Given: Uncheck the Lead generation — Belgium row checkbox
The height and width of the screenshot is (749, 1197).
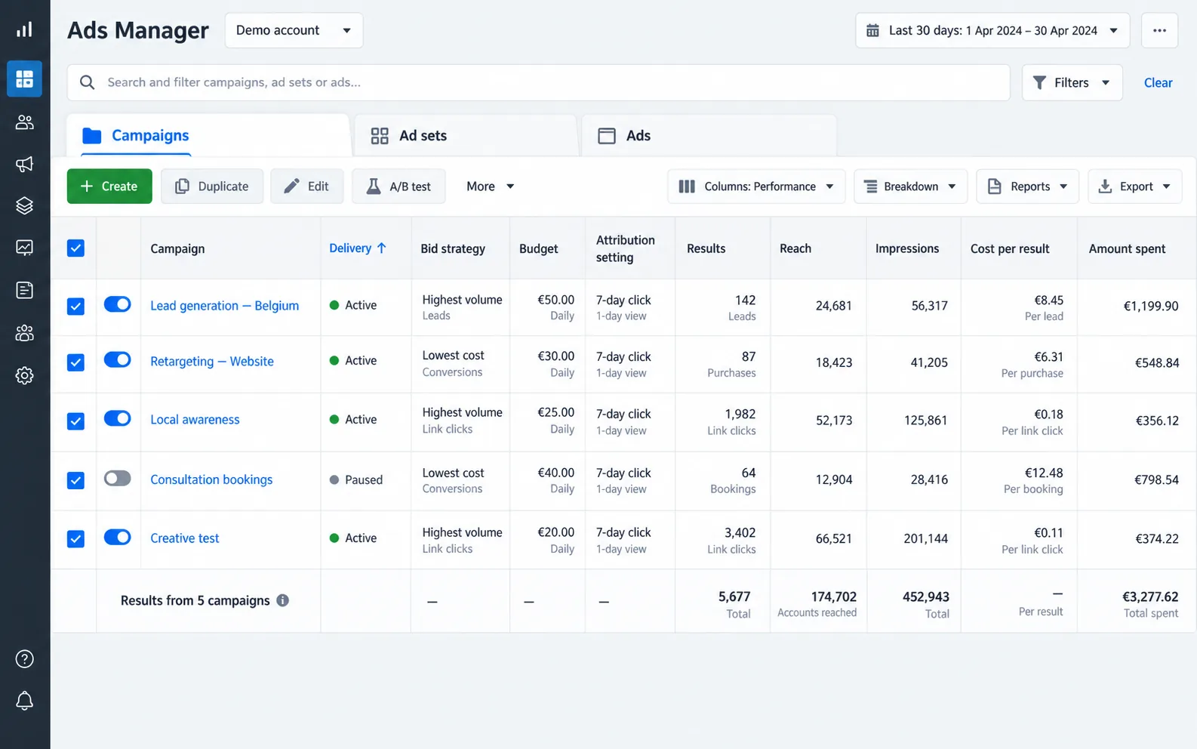Looking at the screenshot, I should (x=75, y=306).
